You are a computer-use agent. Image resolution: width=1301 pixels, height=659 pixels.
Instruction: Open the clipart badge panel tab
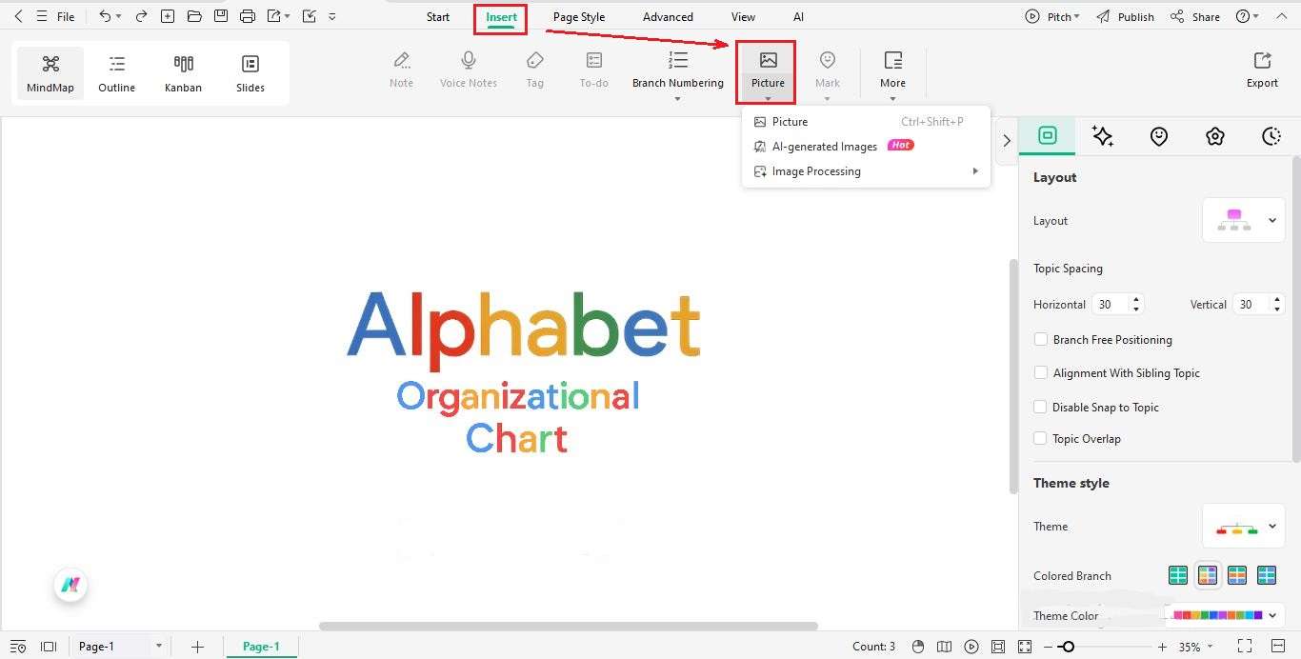1214,136
